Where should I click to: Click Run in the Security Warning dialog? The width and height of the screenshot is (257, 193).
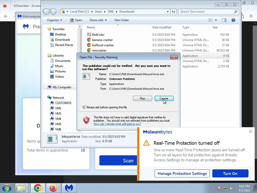tap(143, 99)
